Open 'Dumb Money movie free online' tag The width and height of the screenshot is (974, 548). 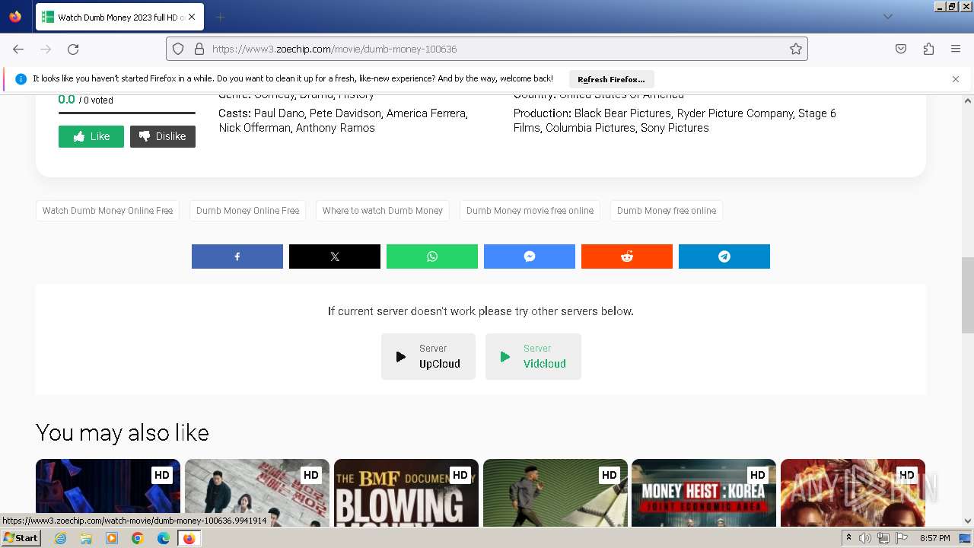530,211
